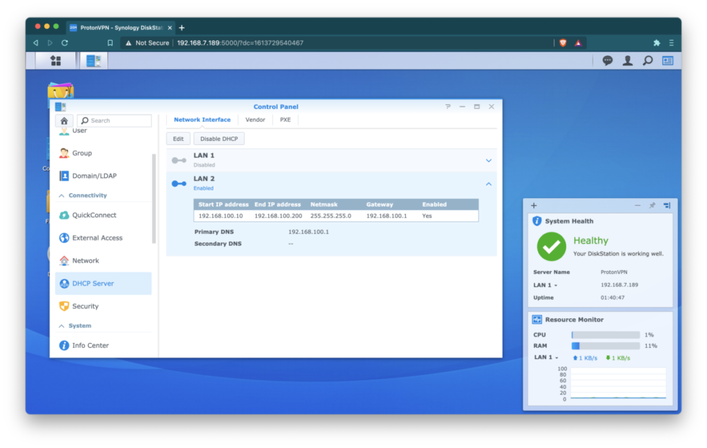Open the browser extensions puzzle icon

(x=657, y=43)
